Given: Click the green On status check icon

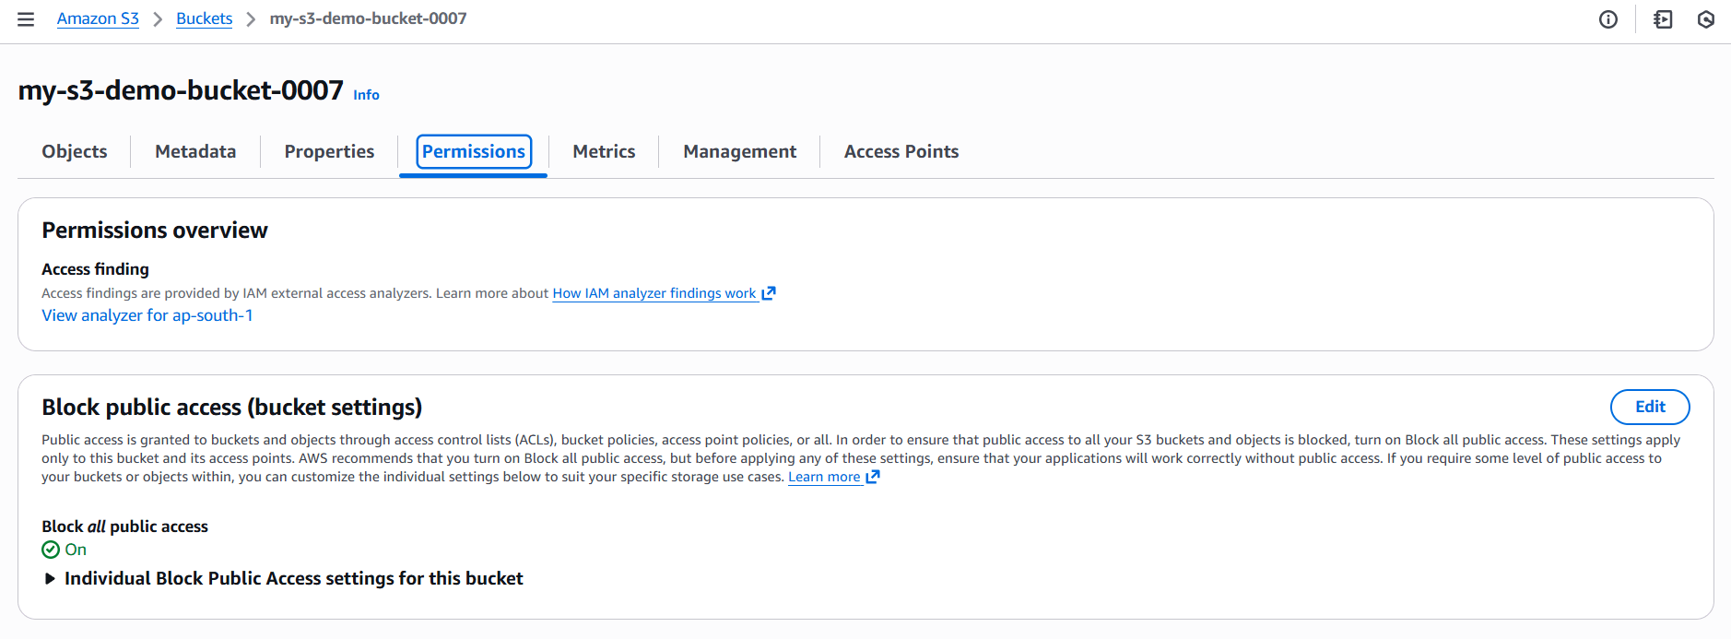Looking at the screenshot, I should 51,550.
